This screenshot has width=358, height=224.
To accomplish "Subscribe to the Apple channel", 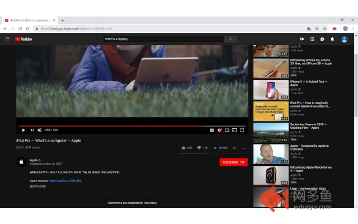I will (x=233, y=162).
